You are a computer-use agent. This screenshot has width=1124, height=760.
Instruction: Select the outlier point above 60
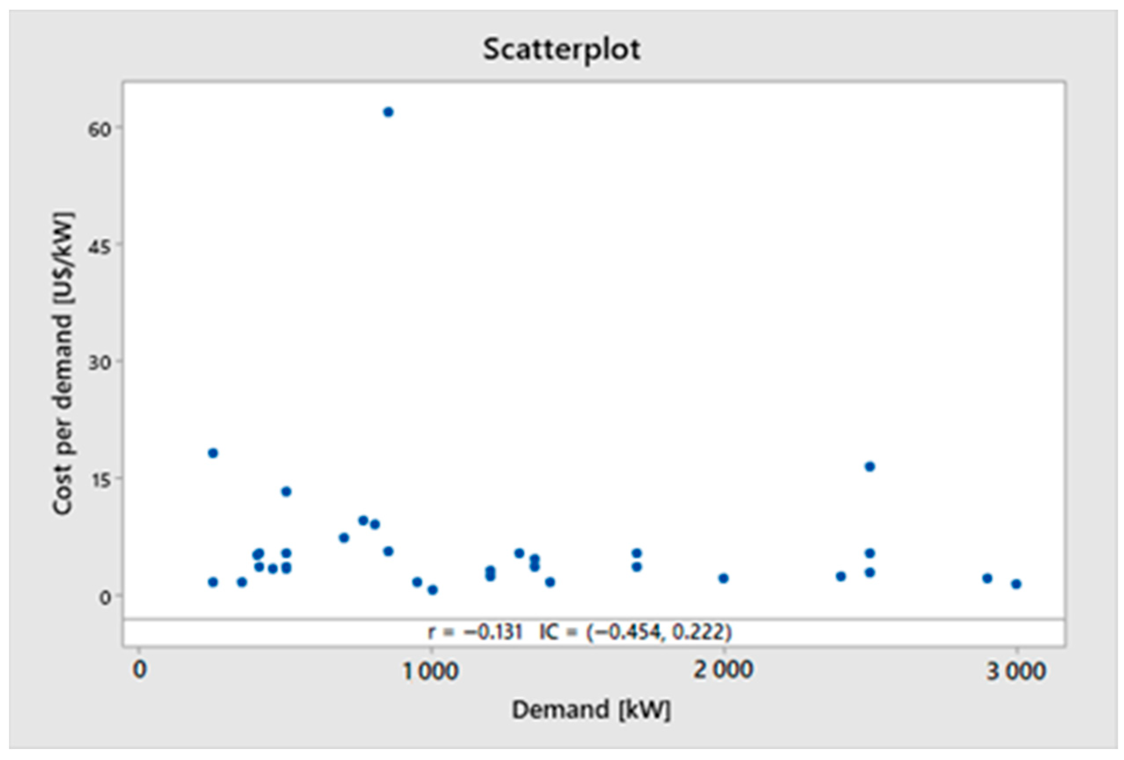coord(388,112)
